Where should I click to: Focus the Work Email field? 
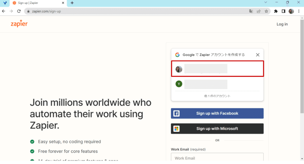[x=217, y=158]
